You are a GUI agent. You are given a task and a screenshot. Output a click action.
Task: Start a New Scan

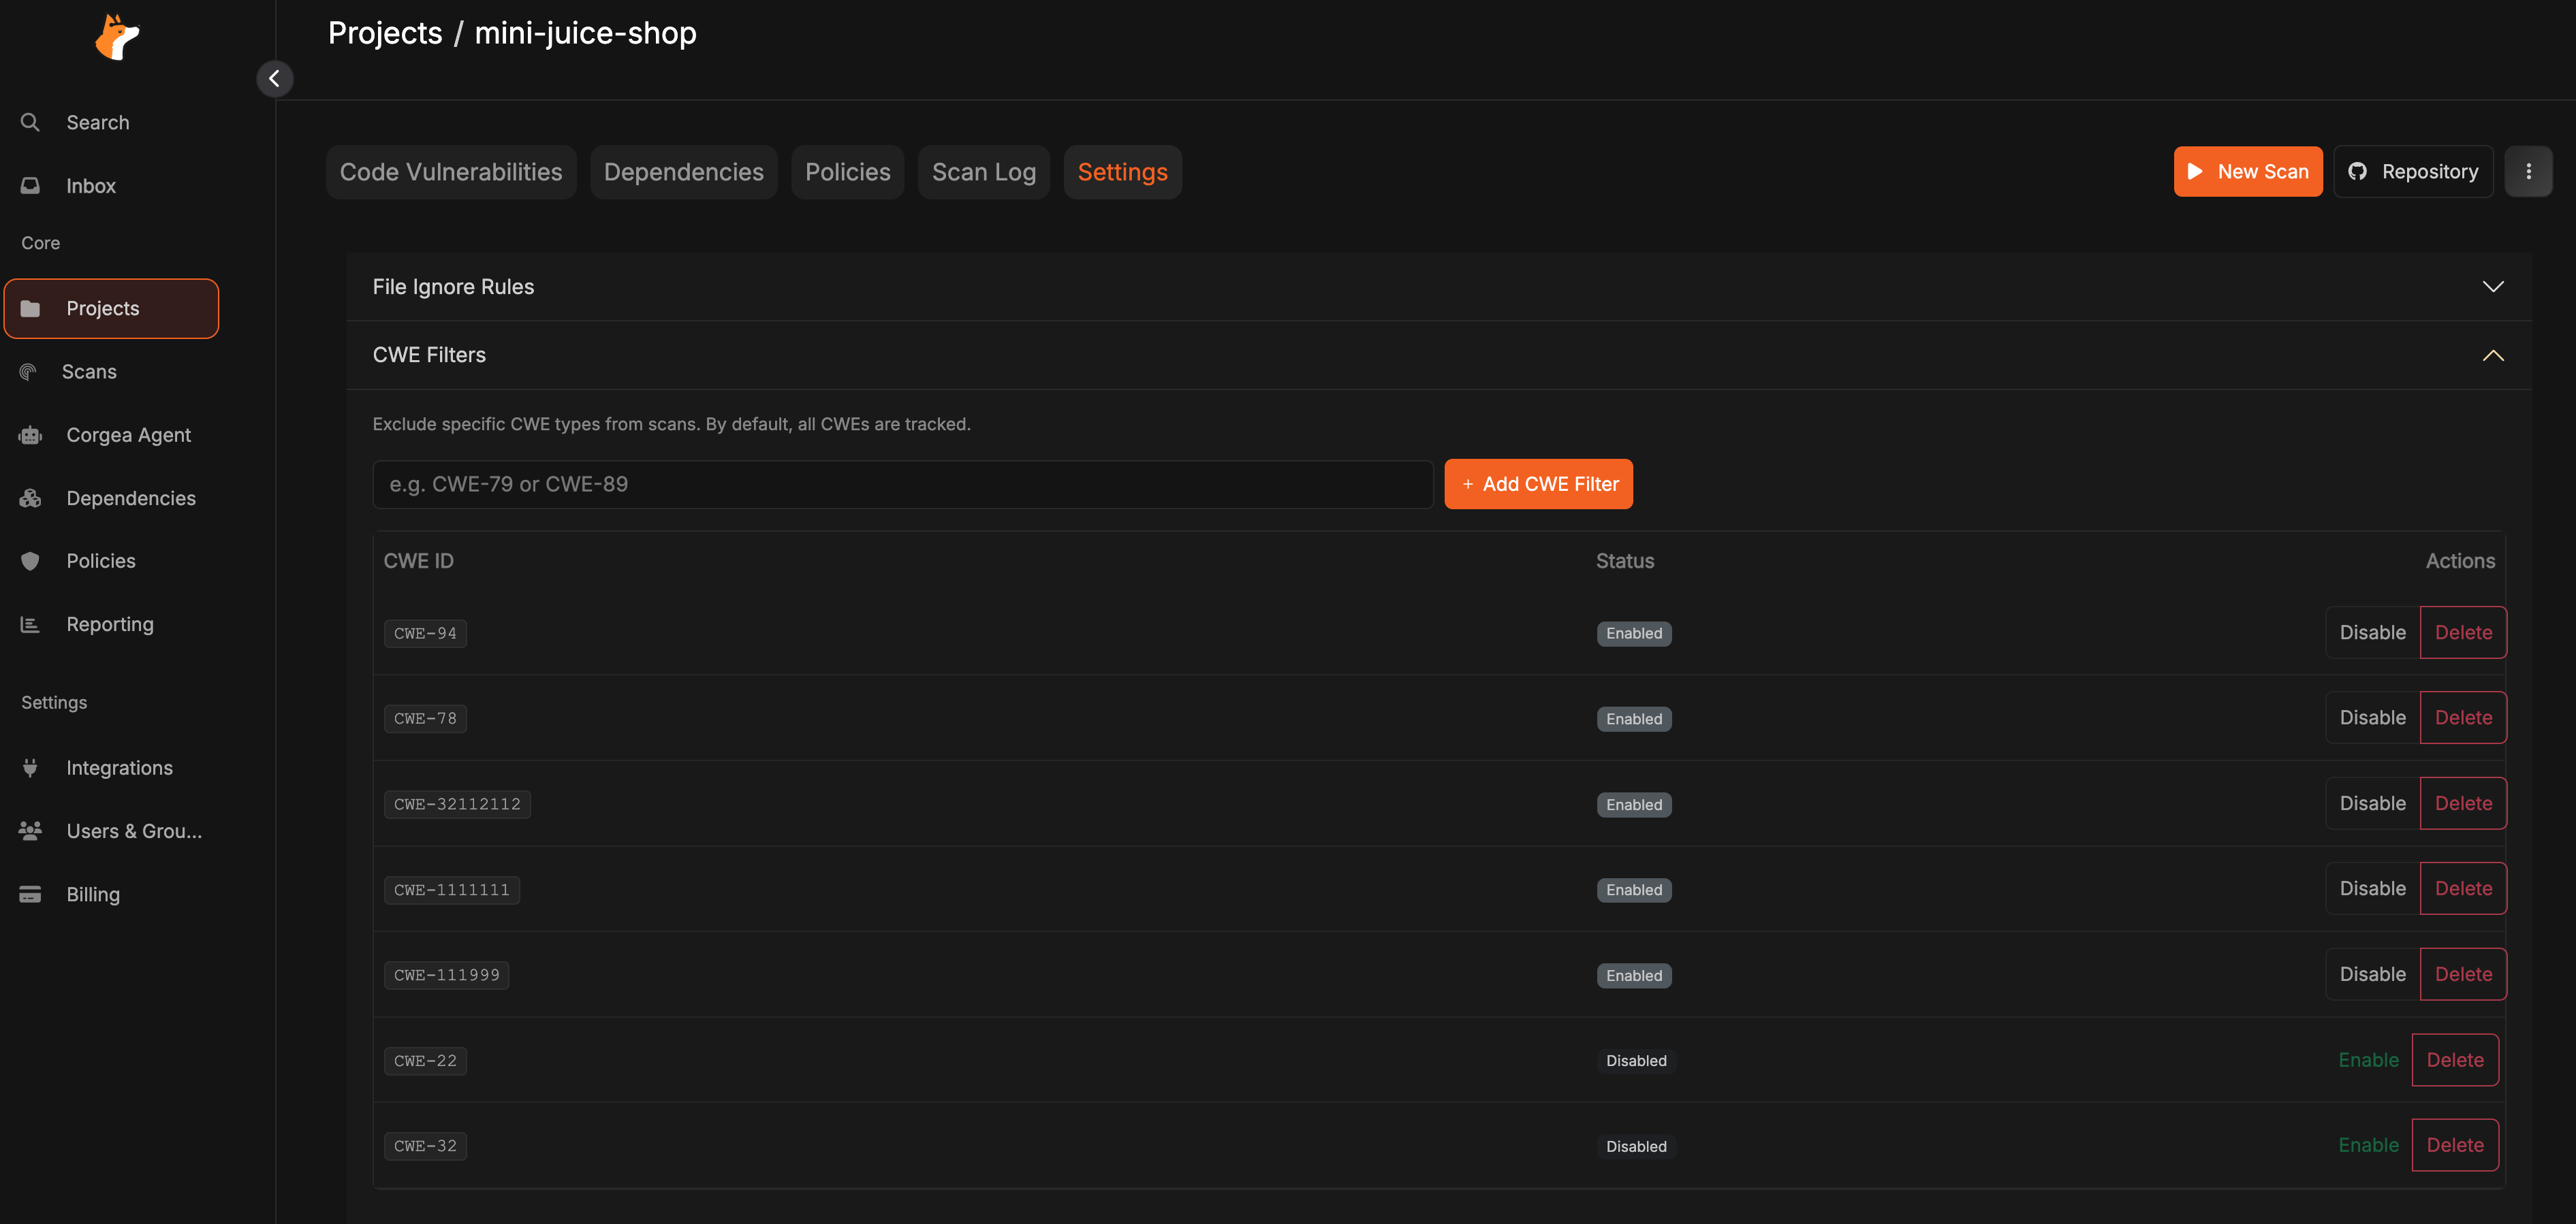(x=2247, y=171)
